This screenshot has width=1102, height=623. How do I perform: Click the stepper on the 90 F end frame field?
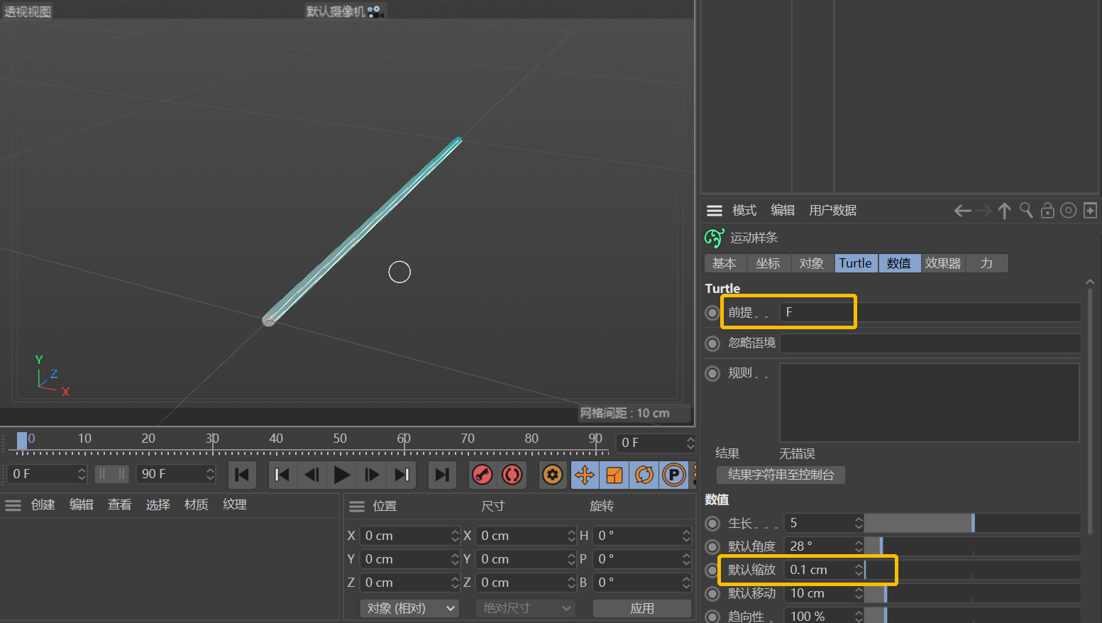pyautogui.click(x=210, y=474)
